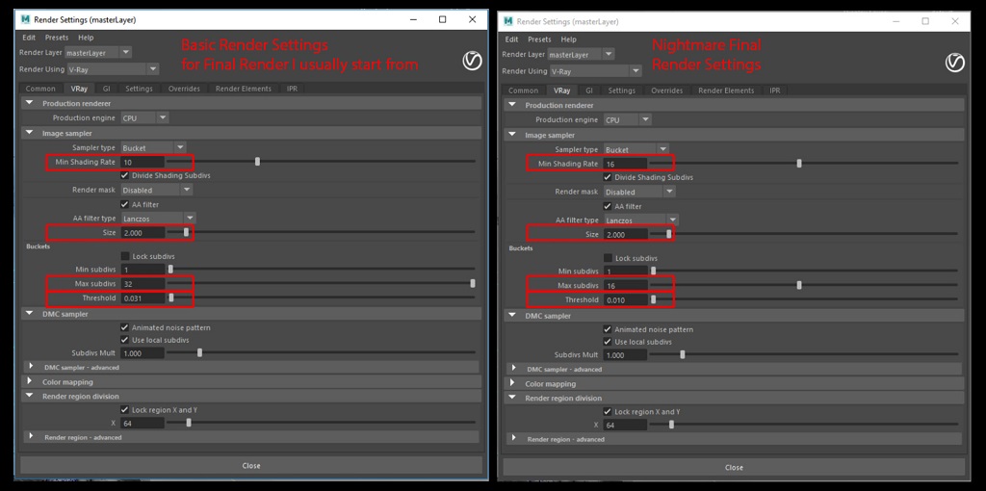Uncheck Animated noise pattern in the left window
The height and width of the screenshot is (491, 986).
click(x=125, y=327)
